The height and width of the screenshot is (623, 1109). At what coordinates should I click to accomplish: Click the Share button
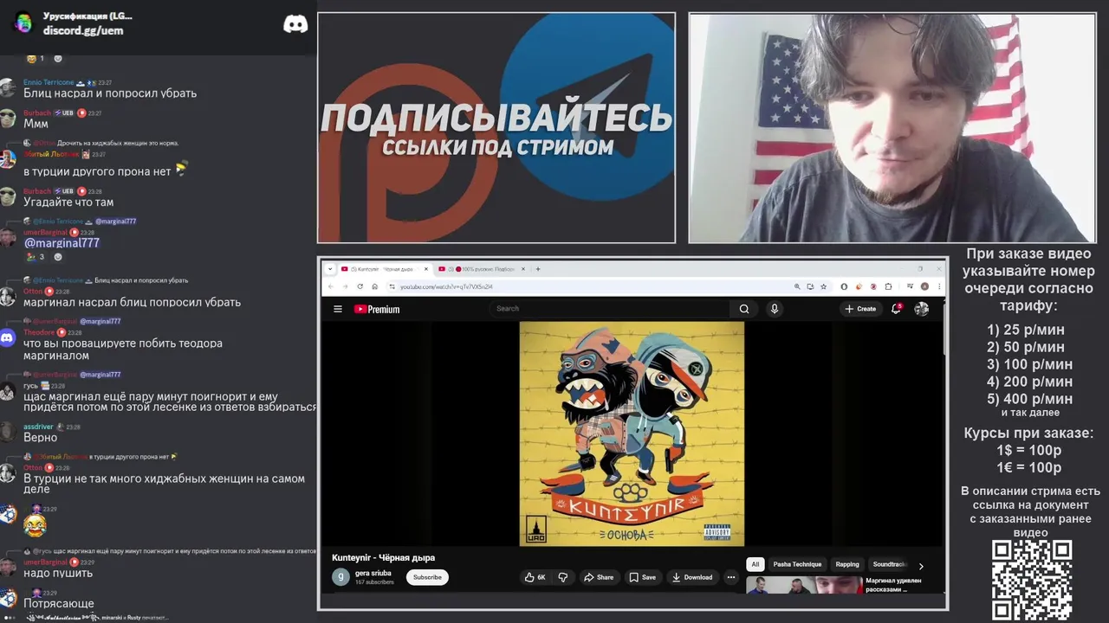[x=599, y=577]
